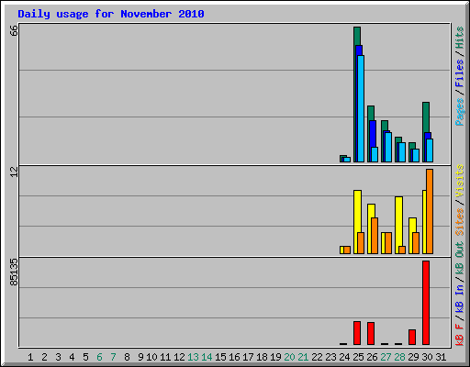Click the 'kB F' legend label
This screenshot has width=470, height=367.
tap(459, 335)
